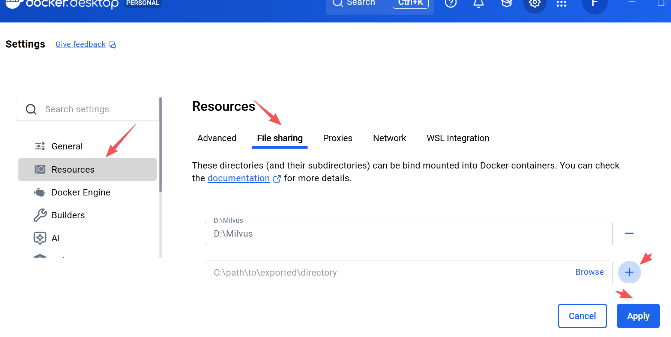Viewport: 671px width, 337px height.
Task: Open Builders settings
Action: [87, 215]
